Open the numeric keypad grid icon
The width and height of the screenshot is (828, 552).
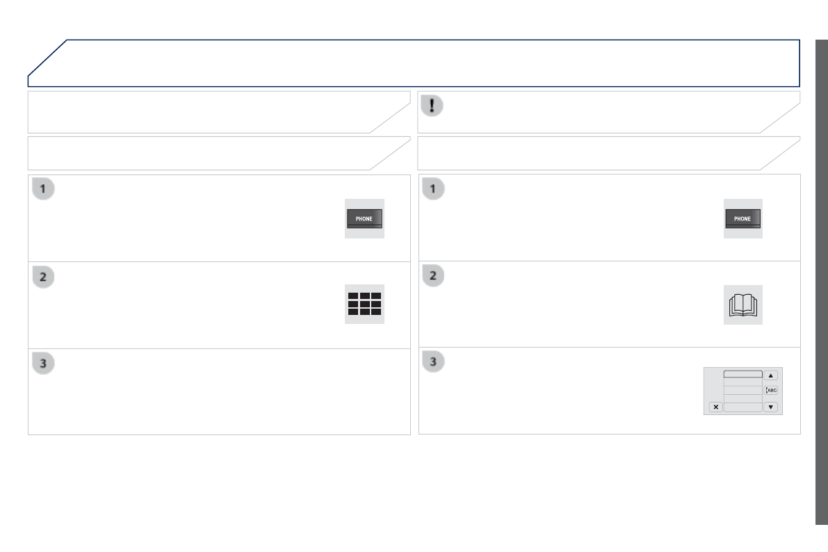[x=364, y=305]
